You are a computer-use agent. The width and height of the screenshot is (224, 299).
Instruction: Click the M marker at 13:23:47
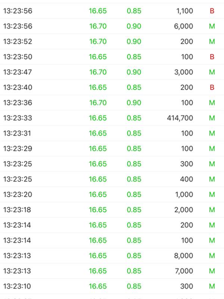tap(212, 72)
